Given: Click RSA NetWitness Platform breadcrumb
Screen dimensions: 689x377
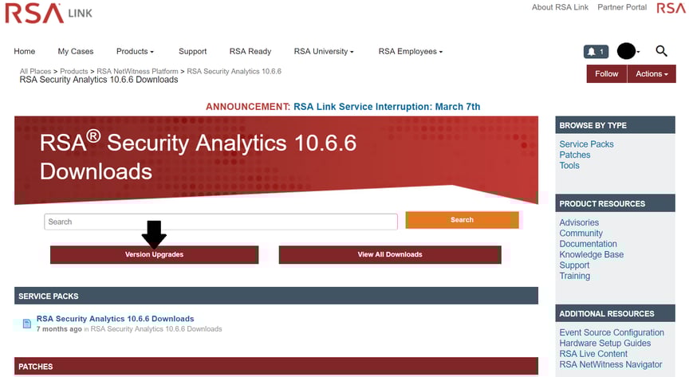Looking at the screenshot, I should point(137,71).
